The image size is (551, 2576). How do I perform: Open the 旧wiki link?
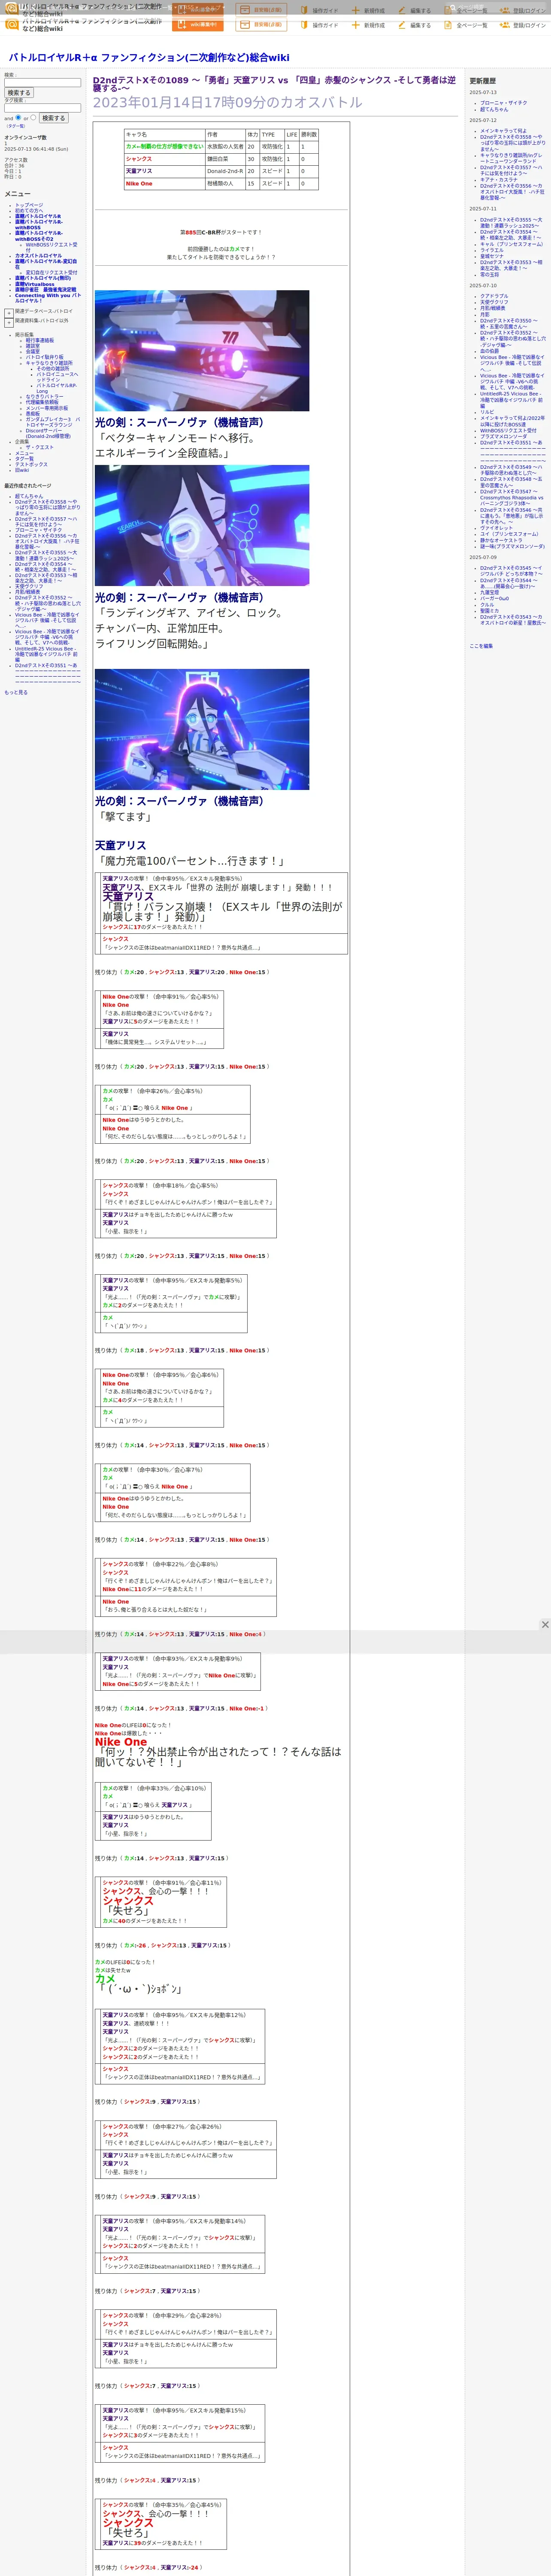22,470
